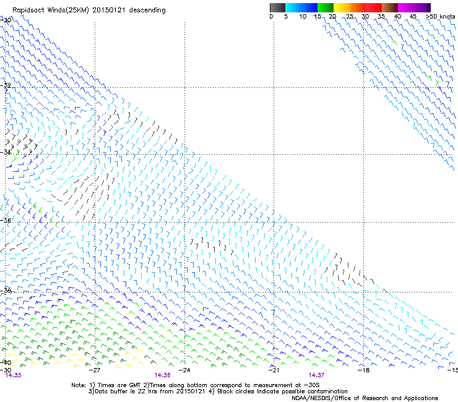This screenshot has width=458, height=402.
Task: Click the '-18' longitude label
Action: pyautogui.click(x=363, y=370)
